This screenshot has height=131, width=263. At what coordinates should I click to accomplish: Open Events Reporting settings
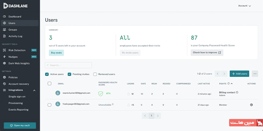[18, 110]
